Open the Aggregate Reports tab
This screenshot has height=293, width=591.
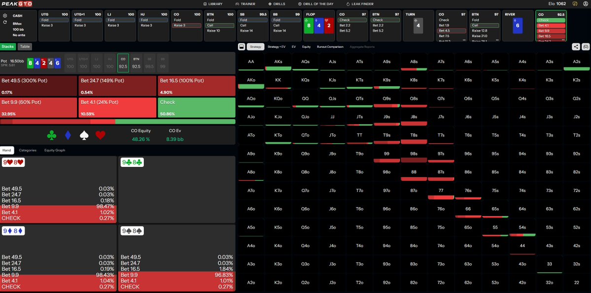[362, 47]
